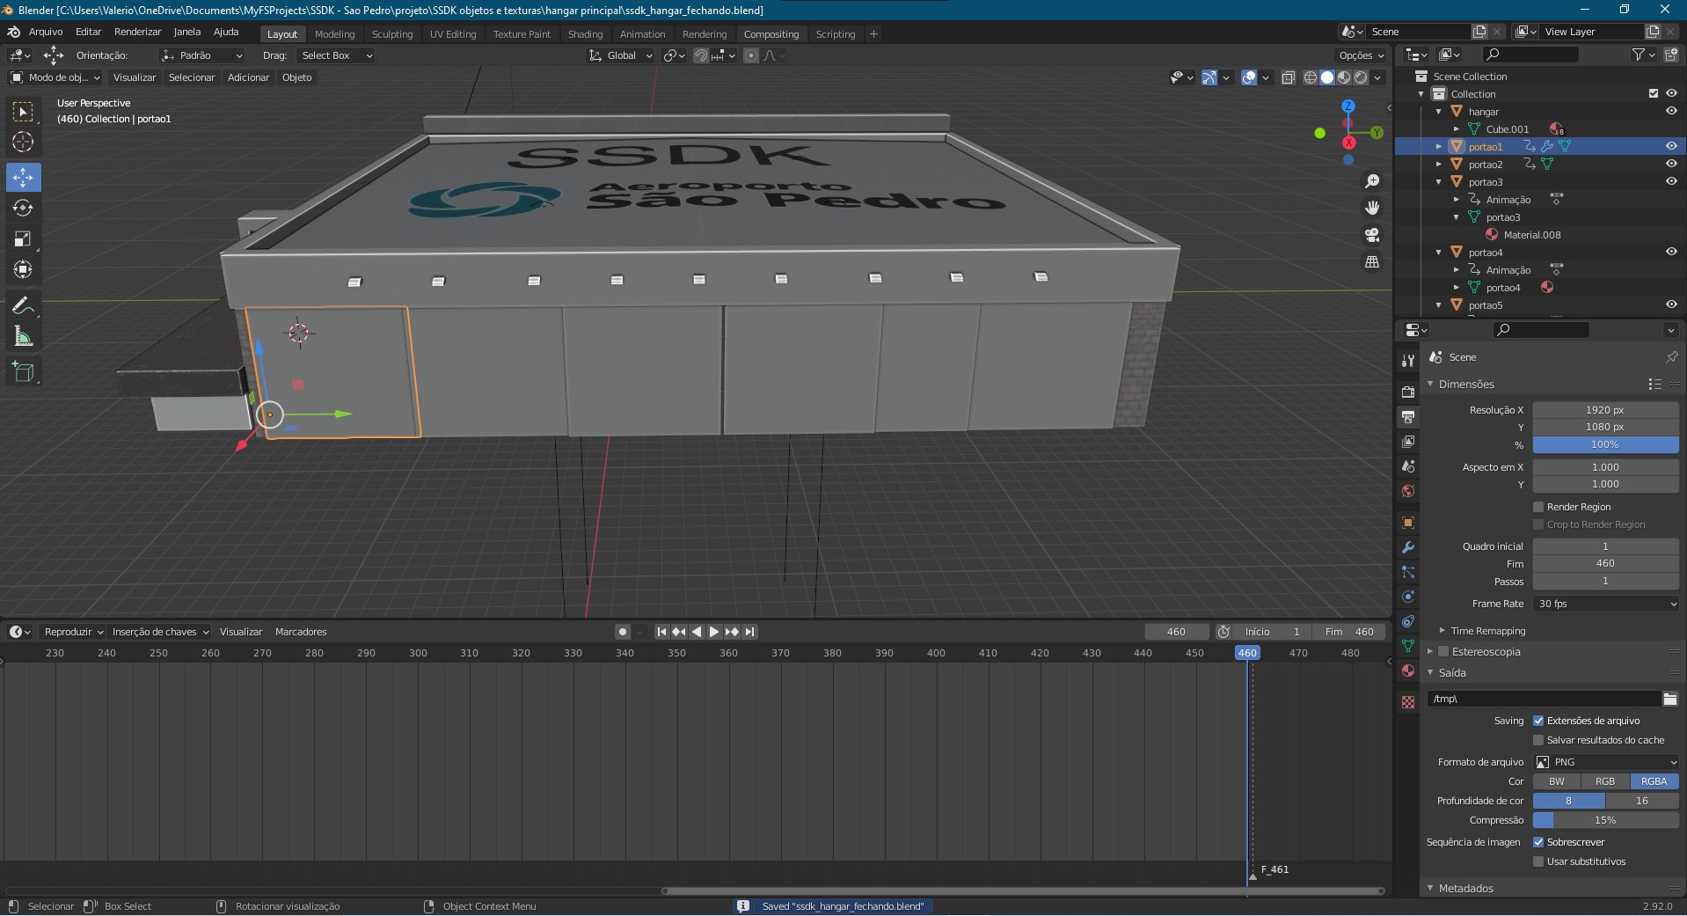Disable the Sobrescrever checkbox
The width and height of the screenshot is (1687, 916).
coord(1538,842)
